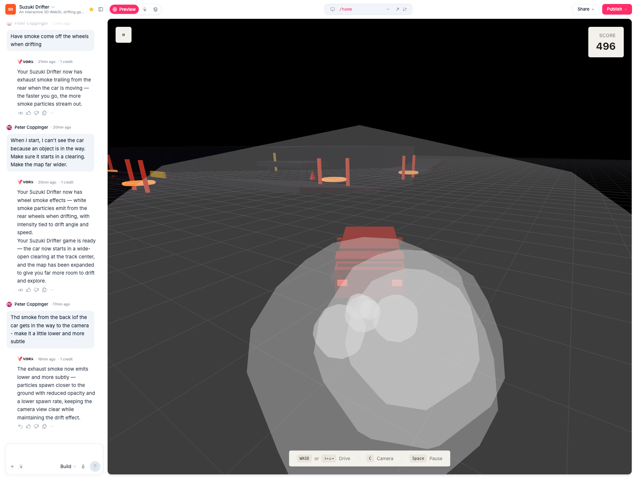Select the 'Have smoke come off the wheels' message
636x480 pixels.
[50, 40]
